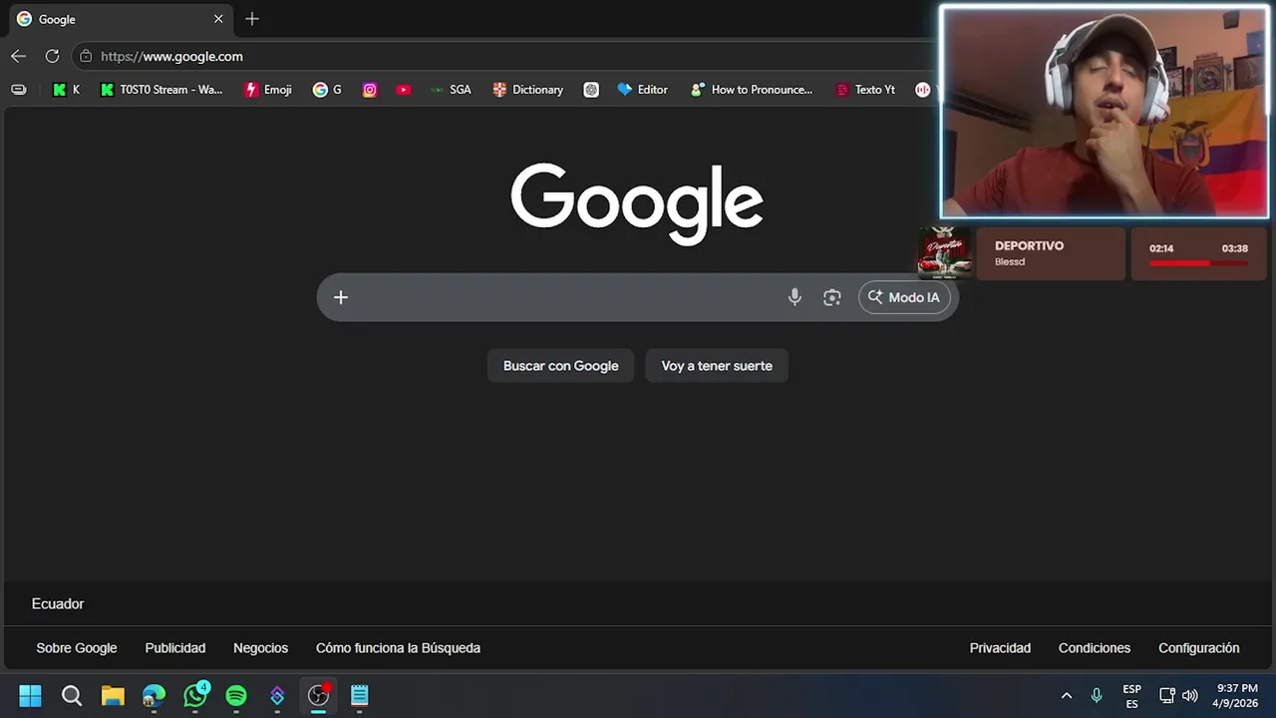Open Spotify from taskbar
The height and width of the screenshot is (718, 1276).
[236, 695]
